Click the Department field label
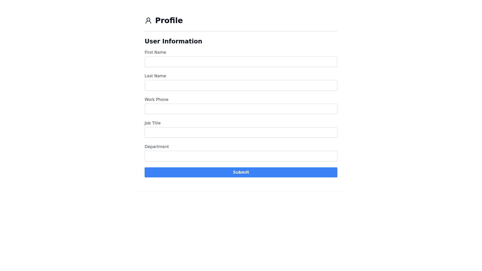This screenshot has width=482, height=271. 157,147
